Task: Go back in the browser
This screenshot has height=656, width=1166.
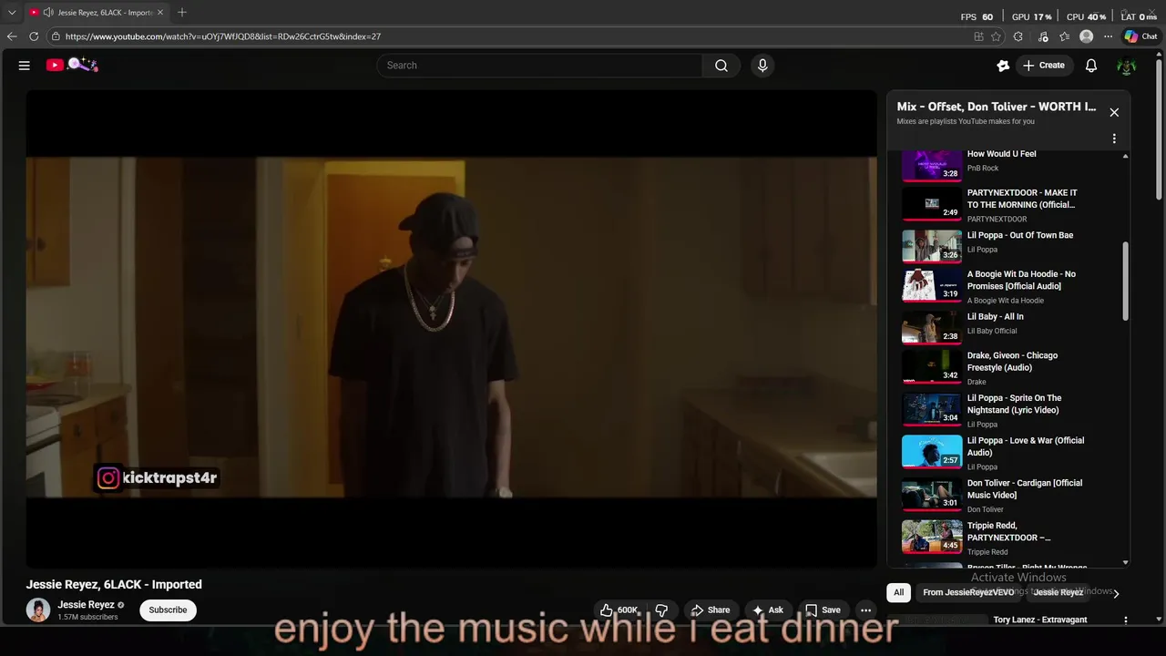Action: point(12,36)
